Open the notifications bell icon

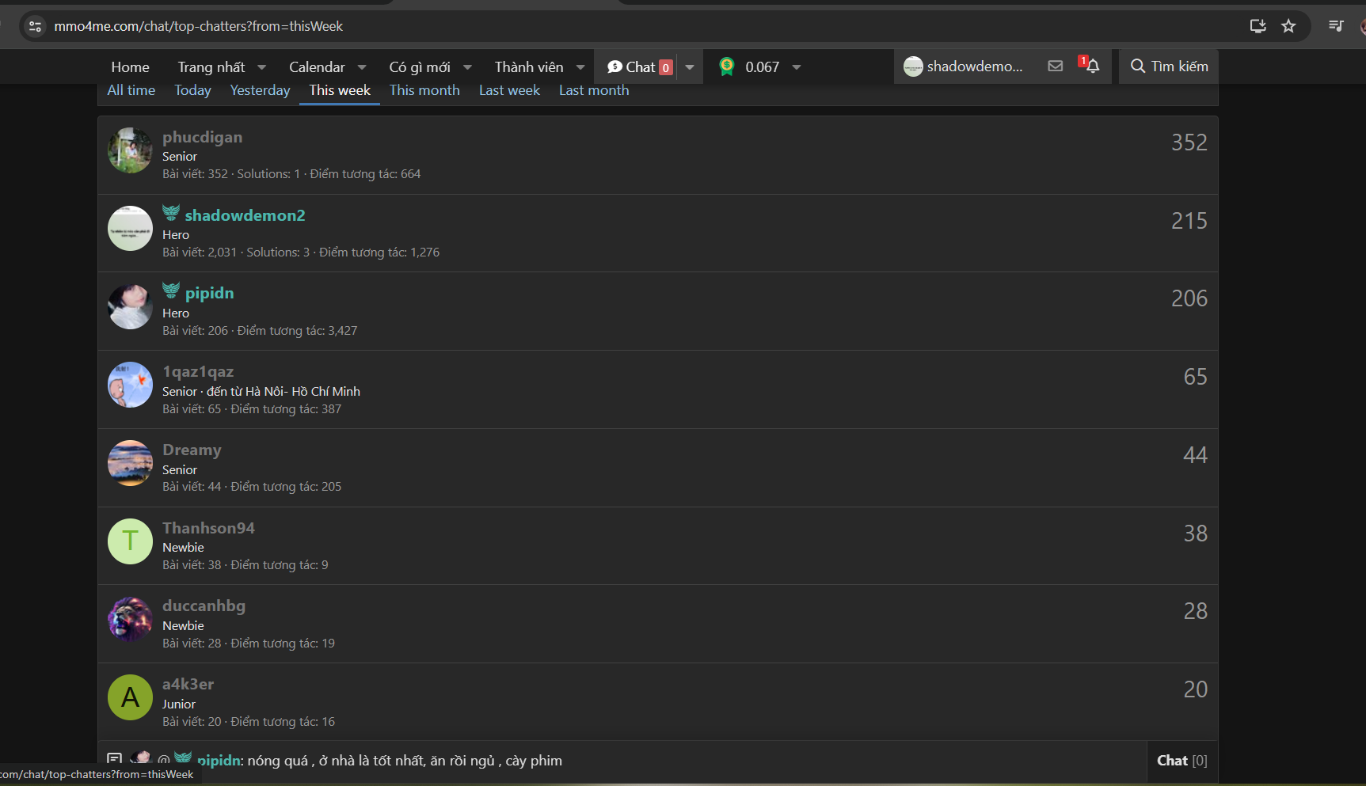1092,66
